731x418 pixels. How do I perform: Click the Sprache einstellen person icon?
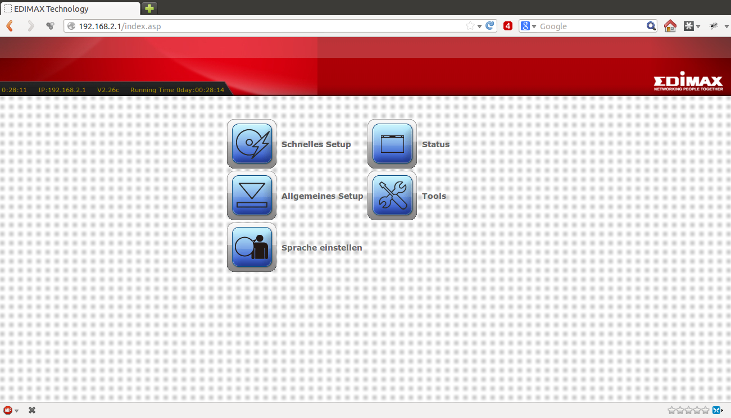(252, 247)
